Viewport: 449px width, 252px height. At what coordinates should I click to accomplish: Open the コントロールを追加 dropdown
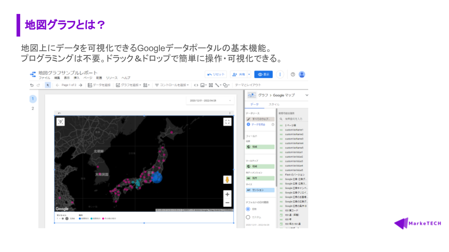tap(172, 85)
